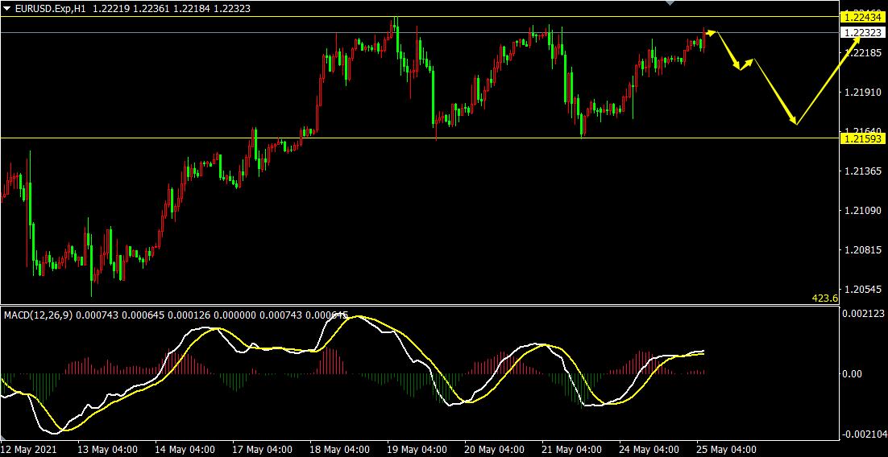Screen dimensions: 888x457
Task: Click the 25 May 04:00 time axis label
Action: point(727,449)
